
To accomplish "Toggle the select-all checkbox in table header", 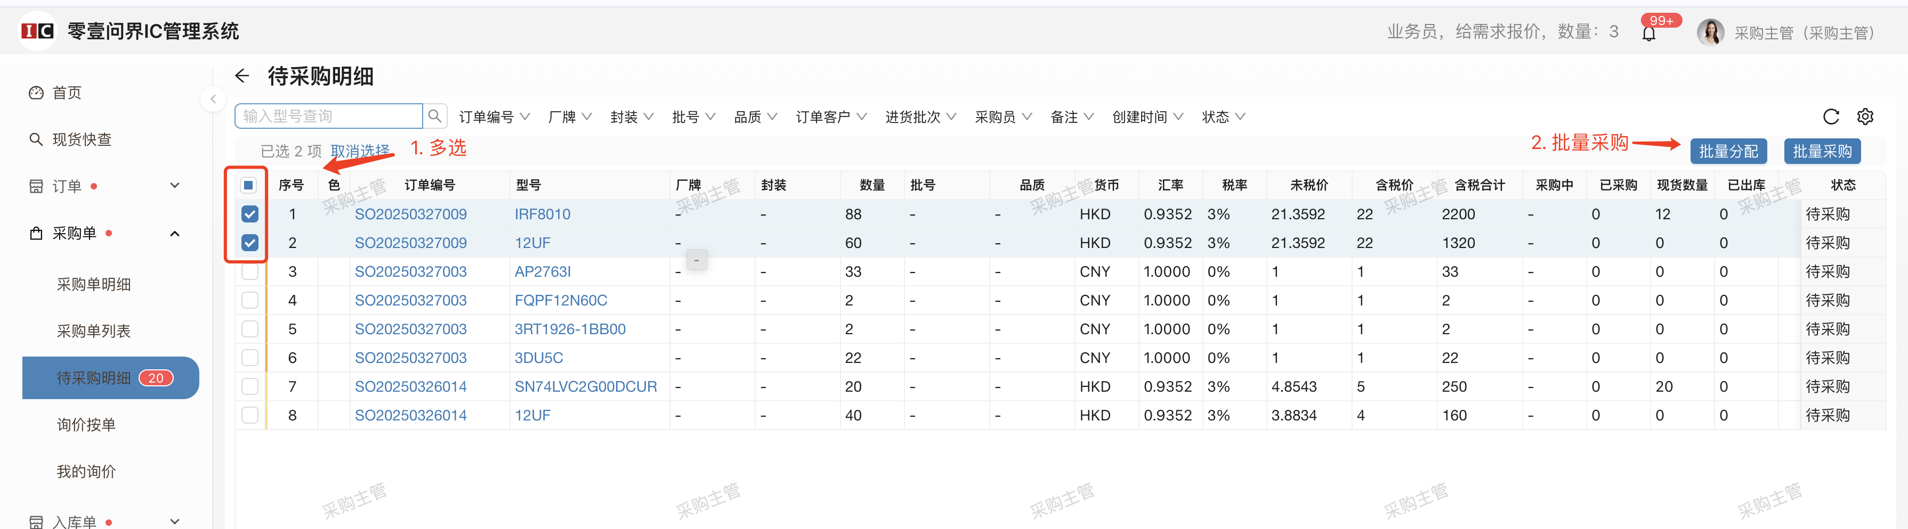I will [248, 184].
